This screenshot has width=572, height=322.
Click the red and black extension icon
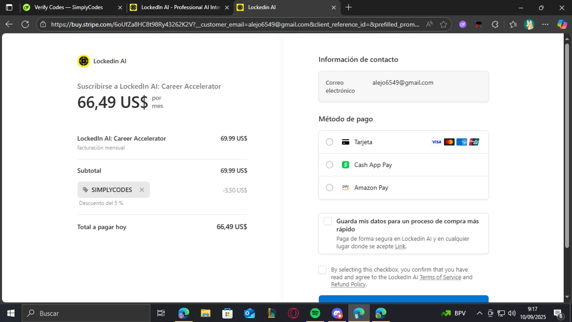pos(479,24)
